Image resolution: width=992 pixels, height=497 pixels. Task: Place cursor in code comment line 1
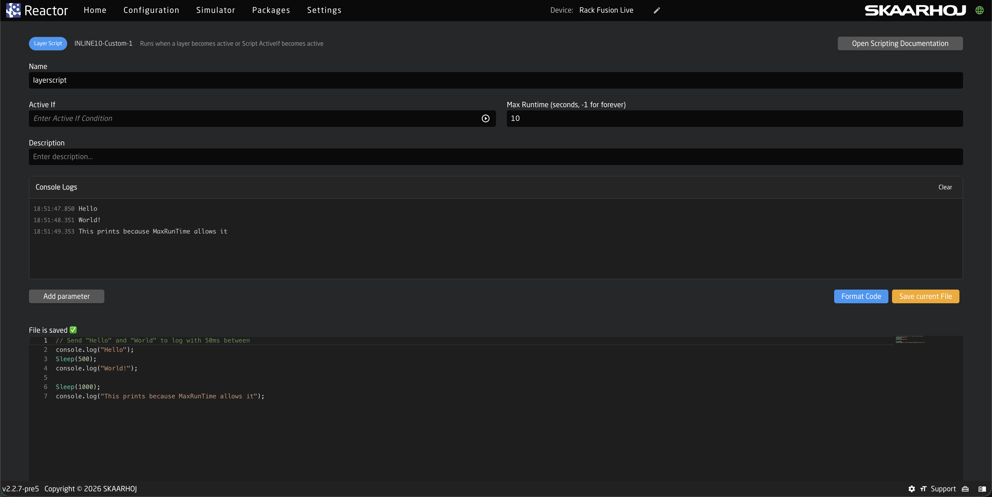152,340
